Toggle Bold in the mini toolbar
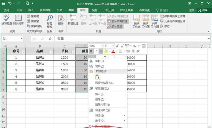 point(91,51)
